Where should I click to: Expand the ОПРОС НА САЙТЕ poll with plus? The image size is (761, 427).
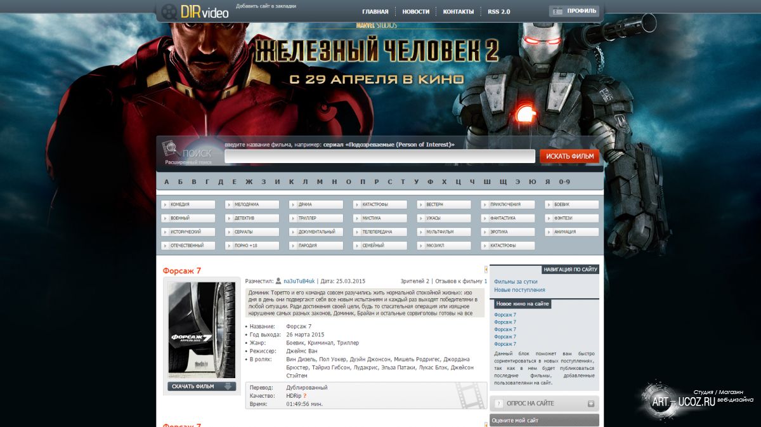(591, 404)
